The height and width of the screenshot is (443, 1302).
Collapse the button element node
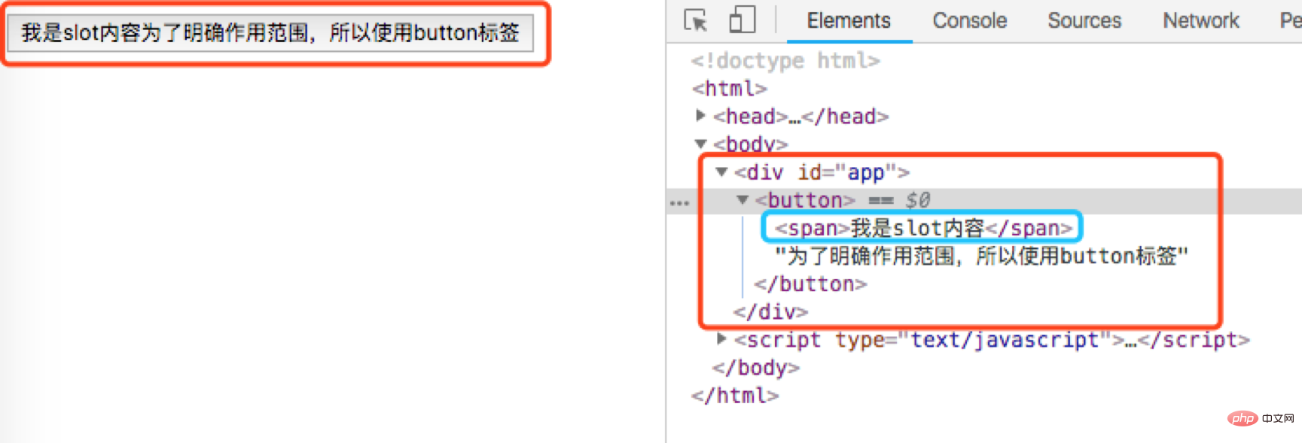tap(742, 200)
